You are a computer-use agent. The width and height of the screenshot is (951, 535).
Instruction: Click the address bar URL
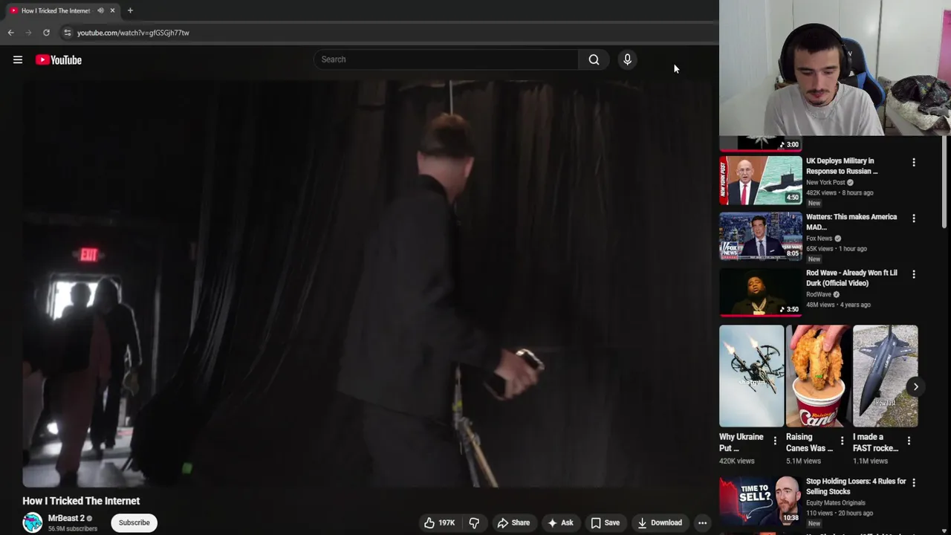[133, 33]
